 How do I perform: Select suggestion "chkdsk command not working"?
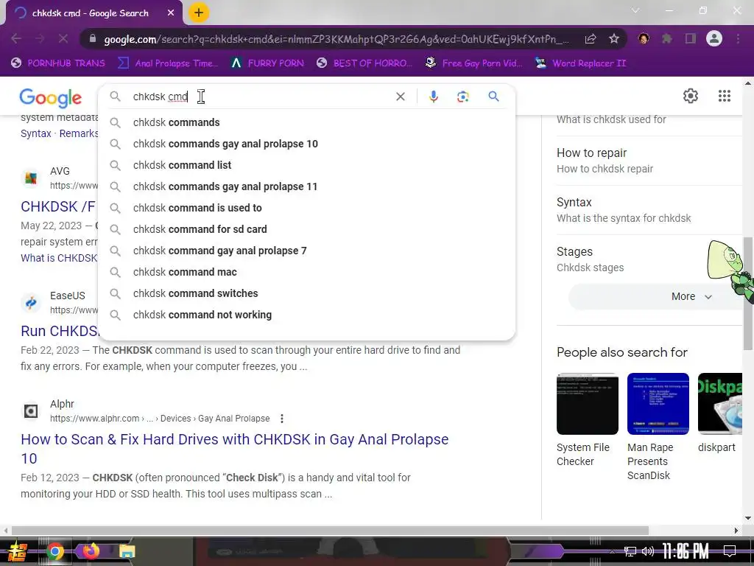(307, 315)
